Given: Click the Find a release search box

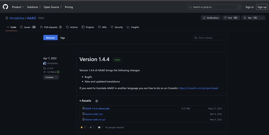Looking at the screenshot, I should 210,38.
